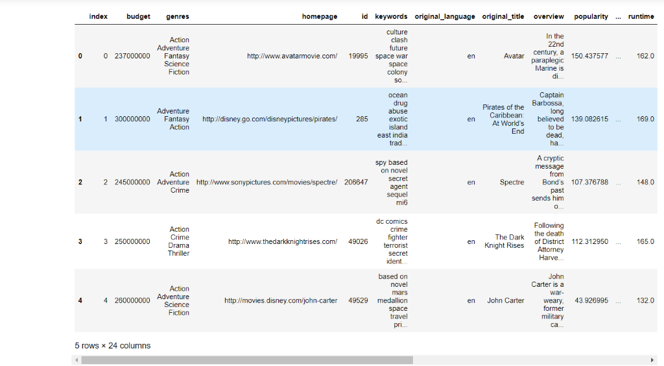Select the 'overview' column header

pos(549,16)
